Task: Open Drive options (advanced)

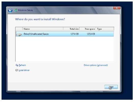Action: (96, 65)
